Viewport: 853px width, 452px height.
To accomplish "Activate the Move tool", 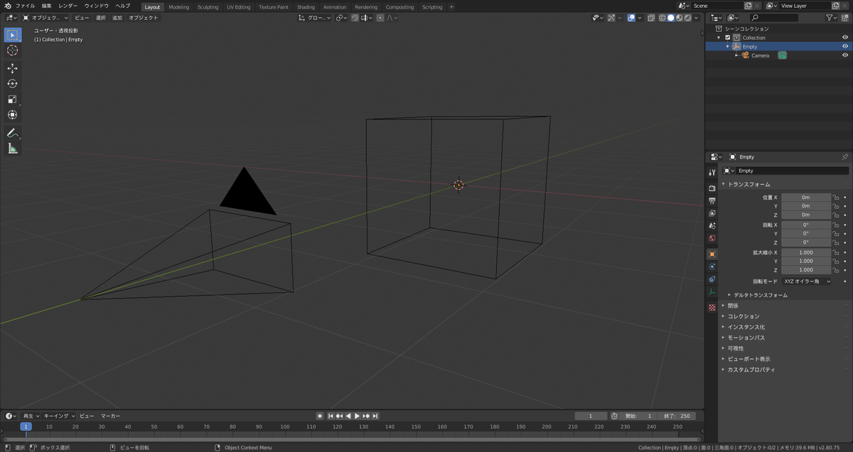I will click(12, 68).
